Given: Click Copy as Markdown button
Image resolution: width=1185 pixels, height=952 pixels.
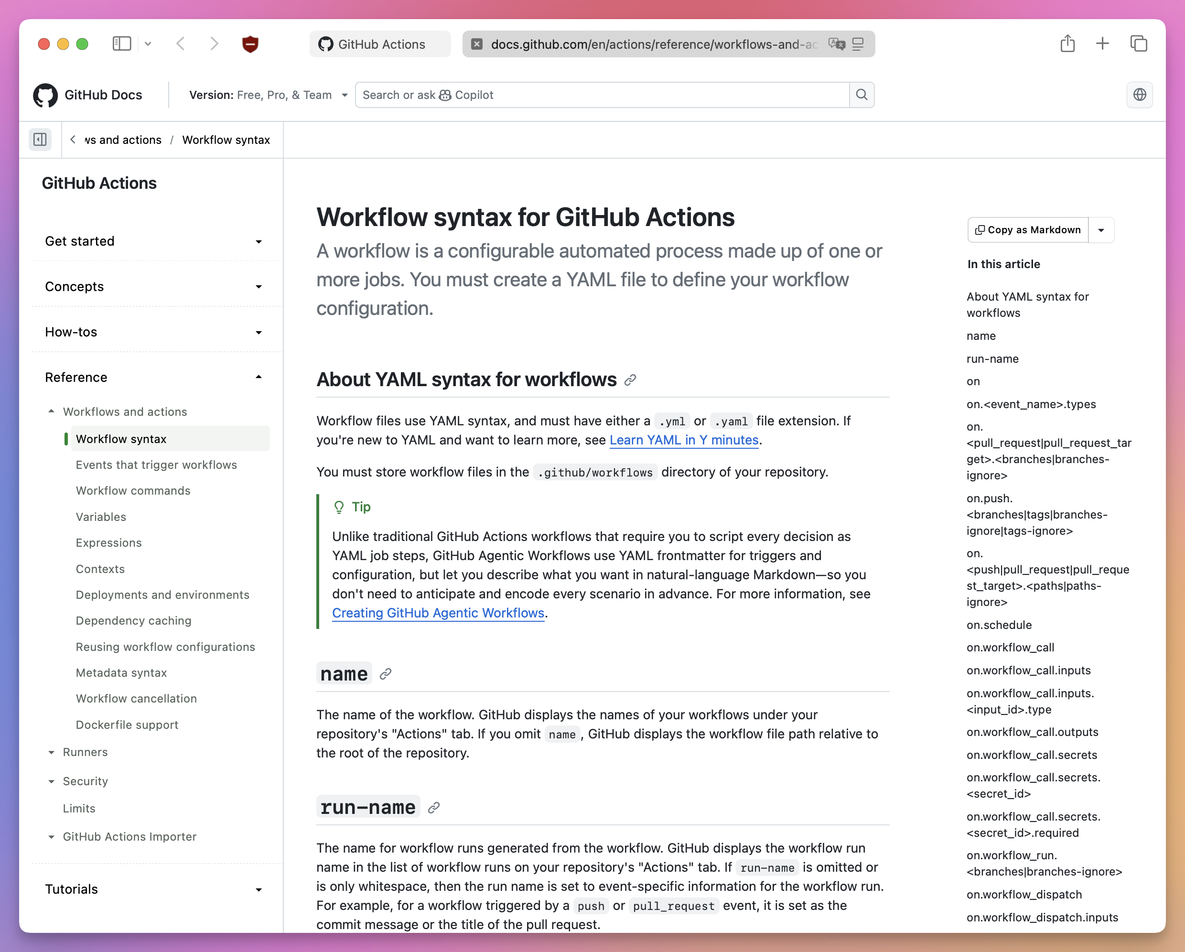Looking at the screenshot, I should pyautogui.click(x=1028, y=230).
